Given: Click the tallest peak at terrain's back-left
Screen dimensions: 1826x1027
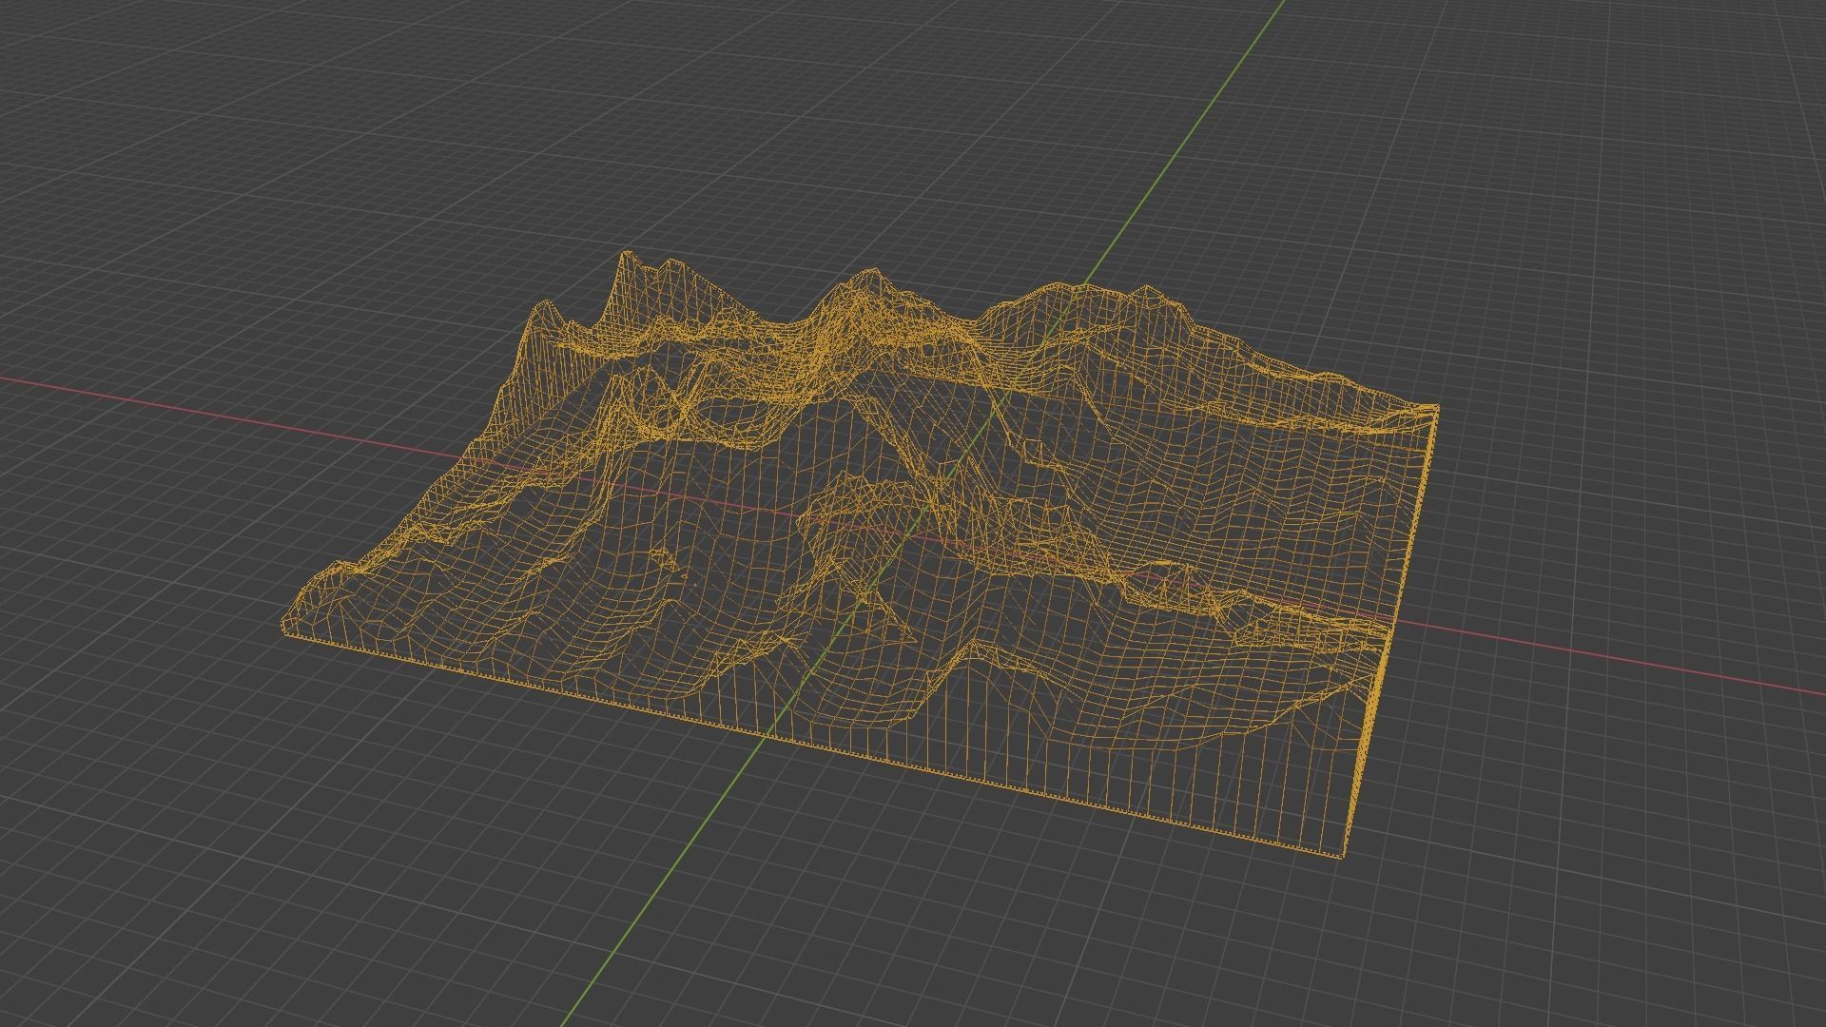Looking at the screenshot, I should [x=626, y=255].
